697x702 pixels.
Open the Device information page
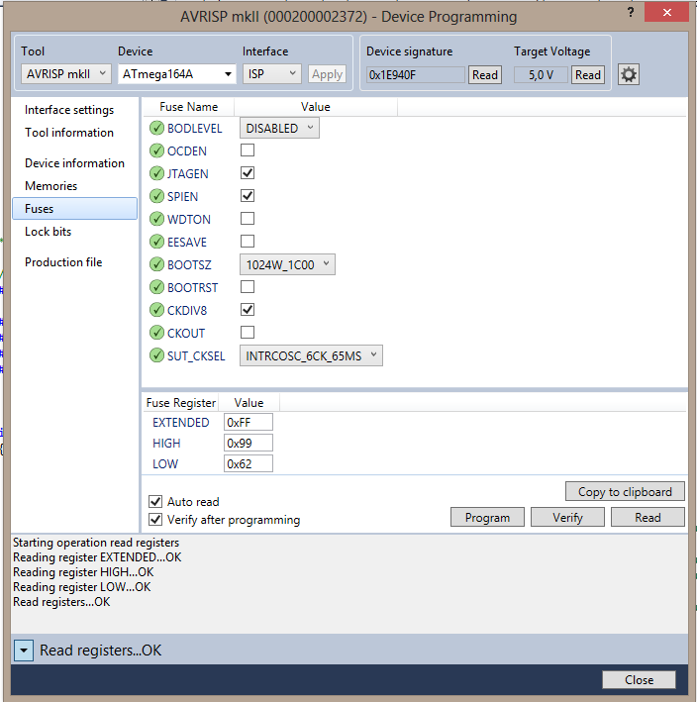[x=75, y=163]
